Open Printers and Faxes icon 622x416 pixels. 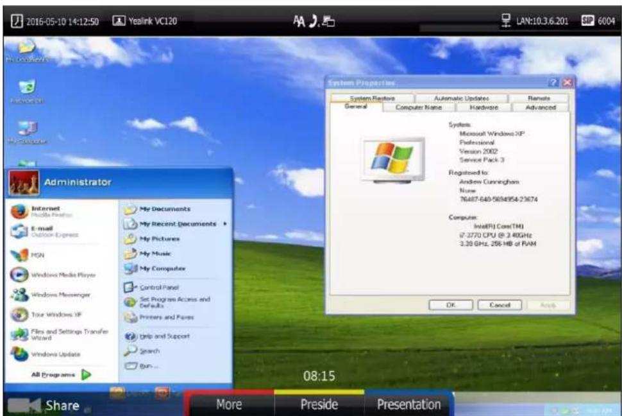(130, 317)
